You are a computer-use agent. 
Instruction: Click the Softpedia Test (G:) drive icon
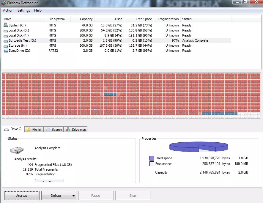coord(6,41)
